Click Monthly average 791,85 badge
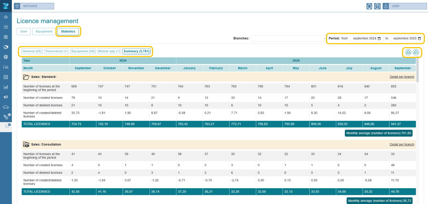The image size is (428, 204). 379,133
